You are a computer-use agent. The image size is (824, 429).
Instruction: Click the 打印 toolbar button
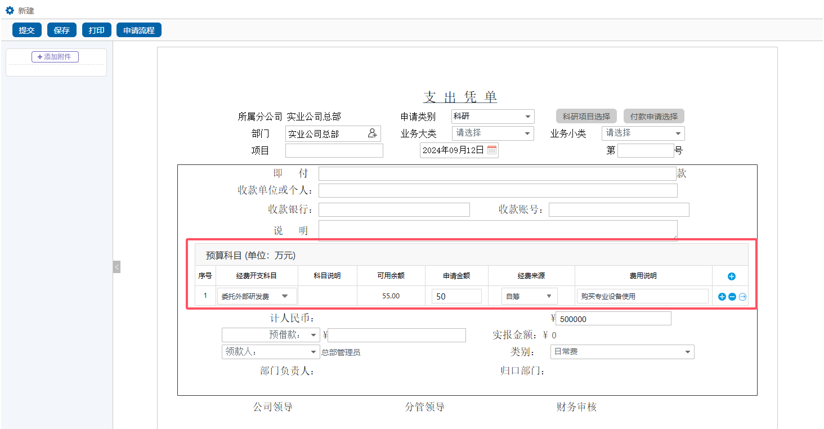click(x=97, y=30)
